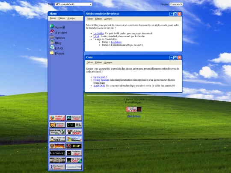Follow the 'Le Goblin' link
The image size is (231, 173).
point(98,33)
